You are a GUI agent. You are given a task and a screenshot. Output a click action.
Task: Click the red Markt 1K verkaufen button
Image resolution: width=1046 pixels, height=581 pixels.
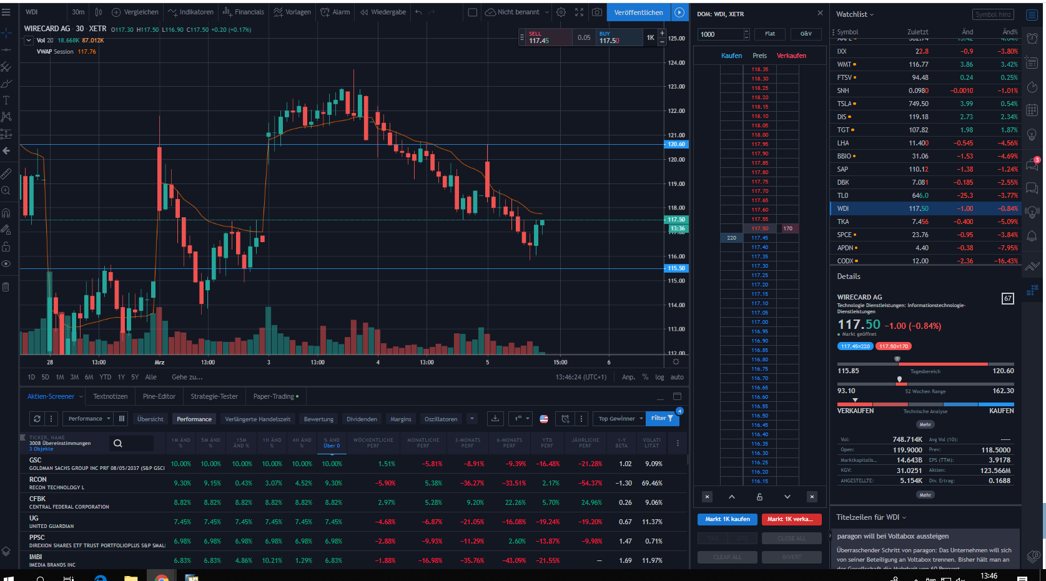pos(791,519)
